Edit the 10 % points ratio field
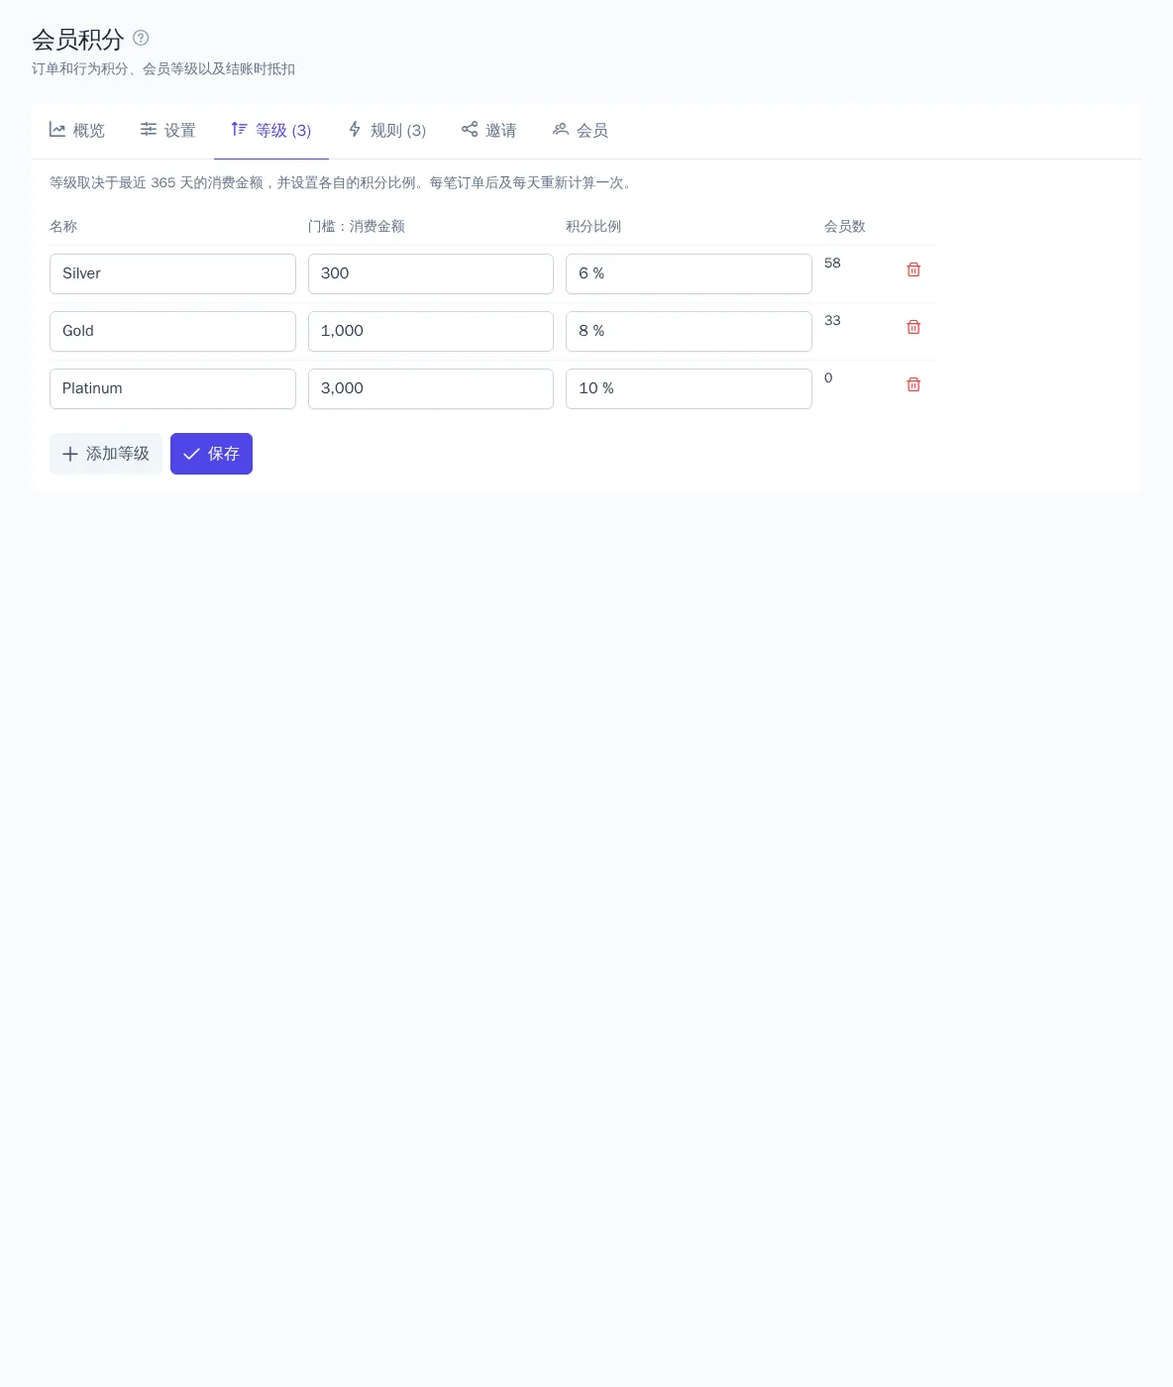Image resolution: width=1173 pixels, height=1387 pixels. click(x=689, y=388)
